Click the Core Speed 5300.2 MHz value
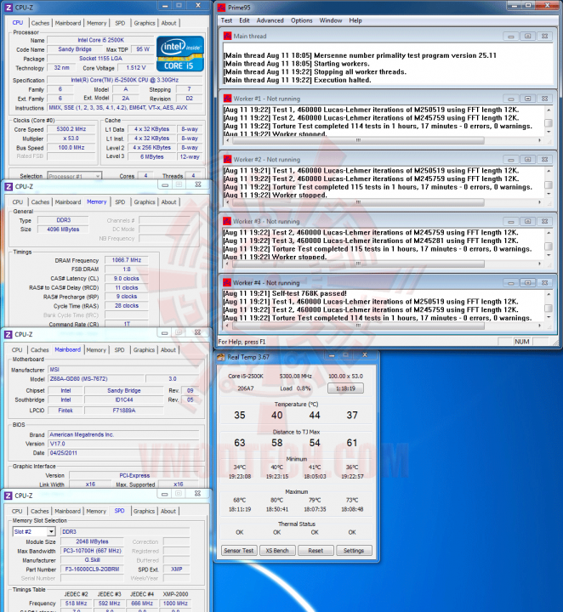 (x=71, y=129)
